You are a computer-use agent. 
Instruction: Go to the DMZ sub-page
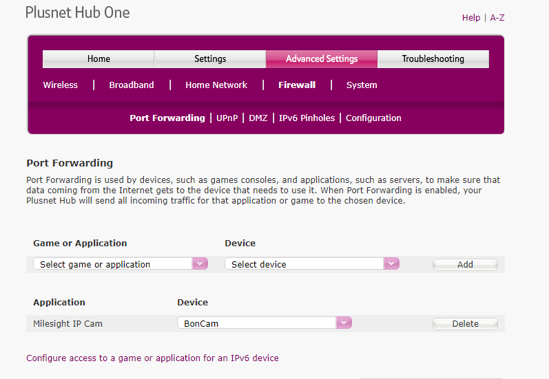click(x=258, y=118)
